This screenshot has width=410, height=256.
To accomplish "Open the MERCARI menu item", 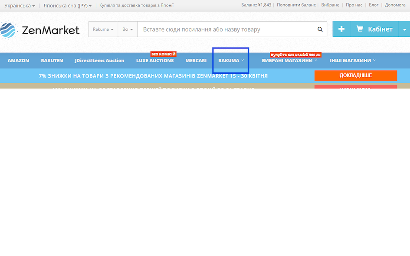I will coord(196,61).
